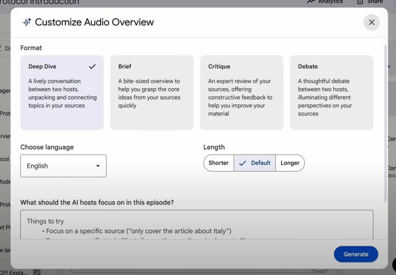Select the Shorter length option
Image resolution: width=396 pixels, height=275 pixels.
tap(218, 163)
